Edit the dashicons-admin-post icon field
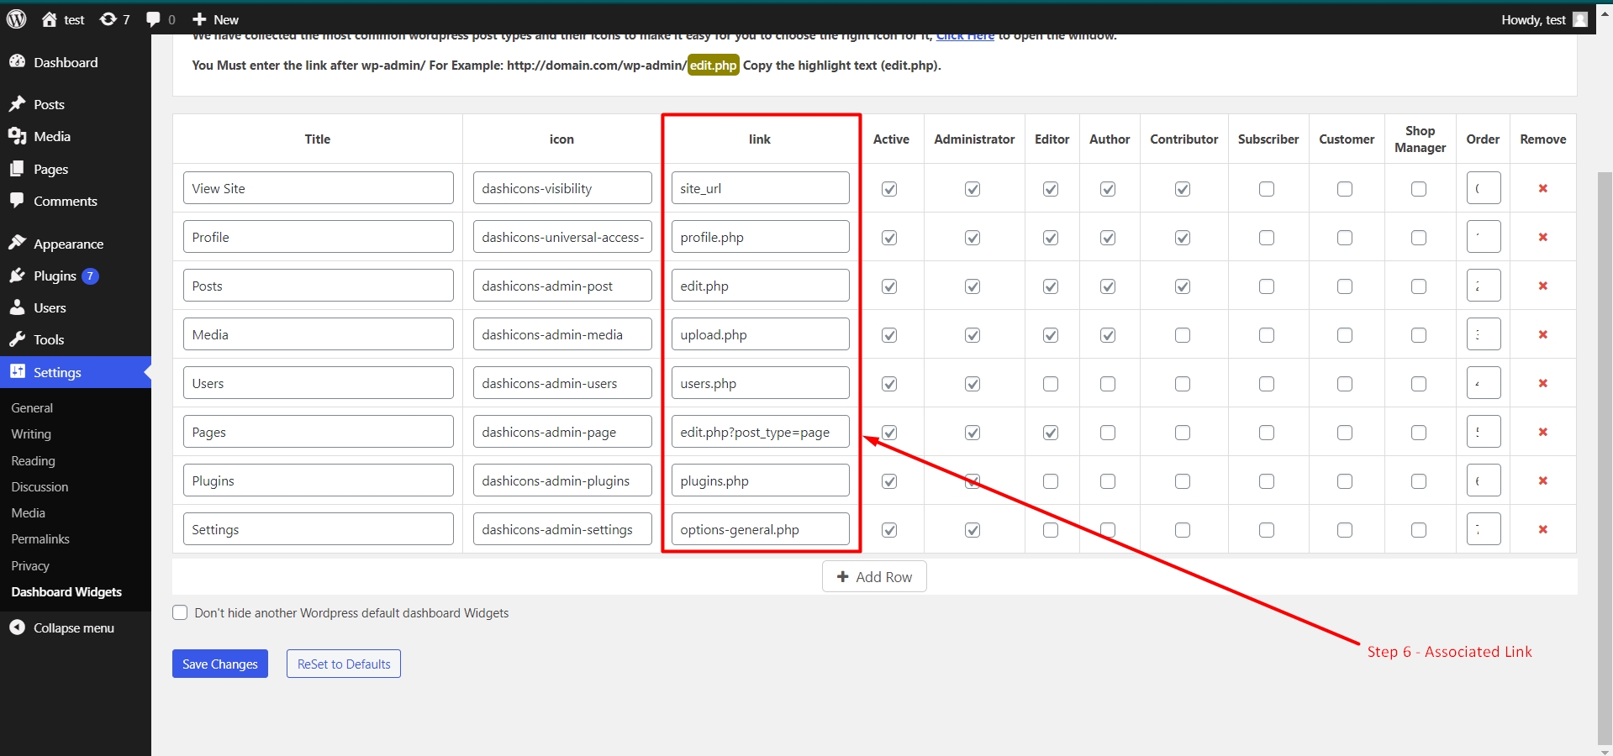The width and height of the screenshot is (1613, 756). pyautogui.click(x=562, y=286)
